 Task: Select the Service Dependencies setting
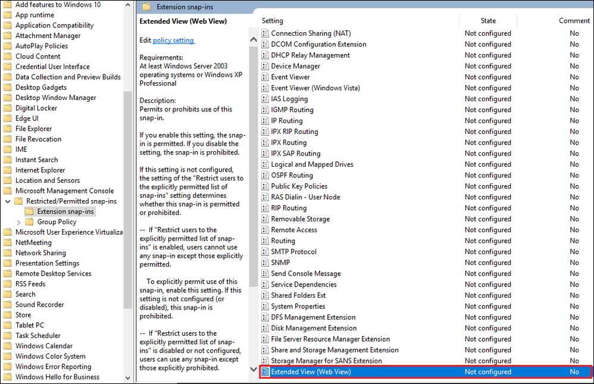tap(304, 285)
